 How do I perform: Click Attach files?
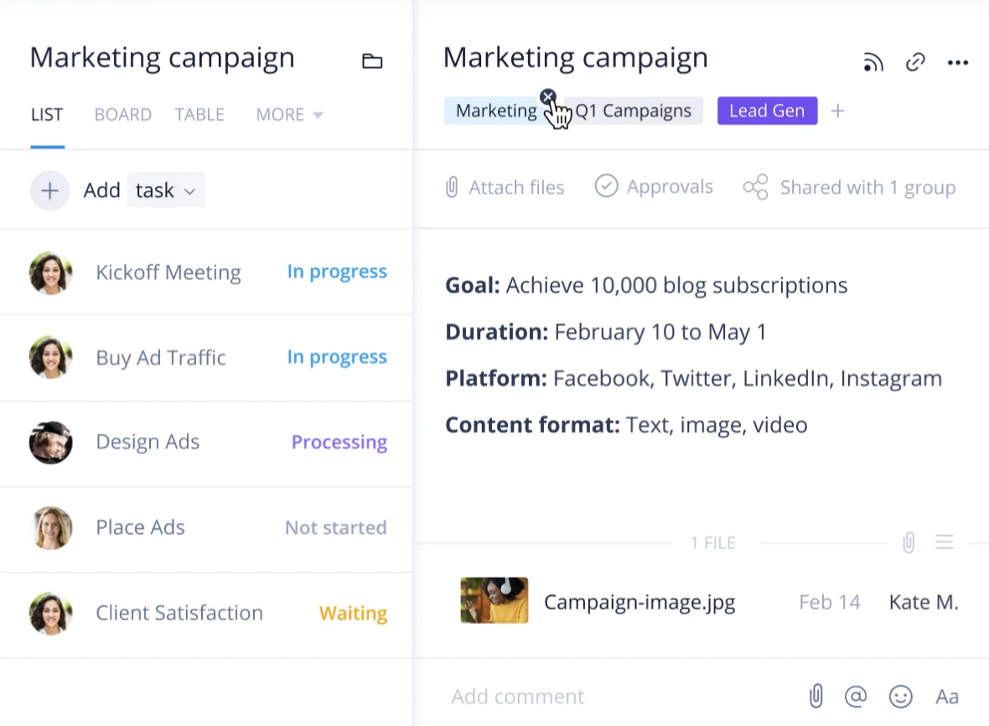coord(505,187)
